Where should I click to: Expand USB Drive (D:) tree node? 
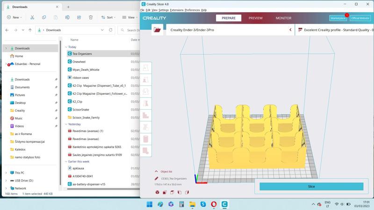pyautogui.click(x=6, y=181)
